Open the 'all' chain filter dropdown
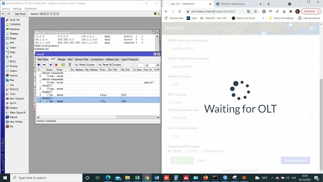The height and width of the screenshot is (182, 323). pyautogui.click(x=158, y=65)
